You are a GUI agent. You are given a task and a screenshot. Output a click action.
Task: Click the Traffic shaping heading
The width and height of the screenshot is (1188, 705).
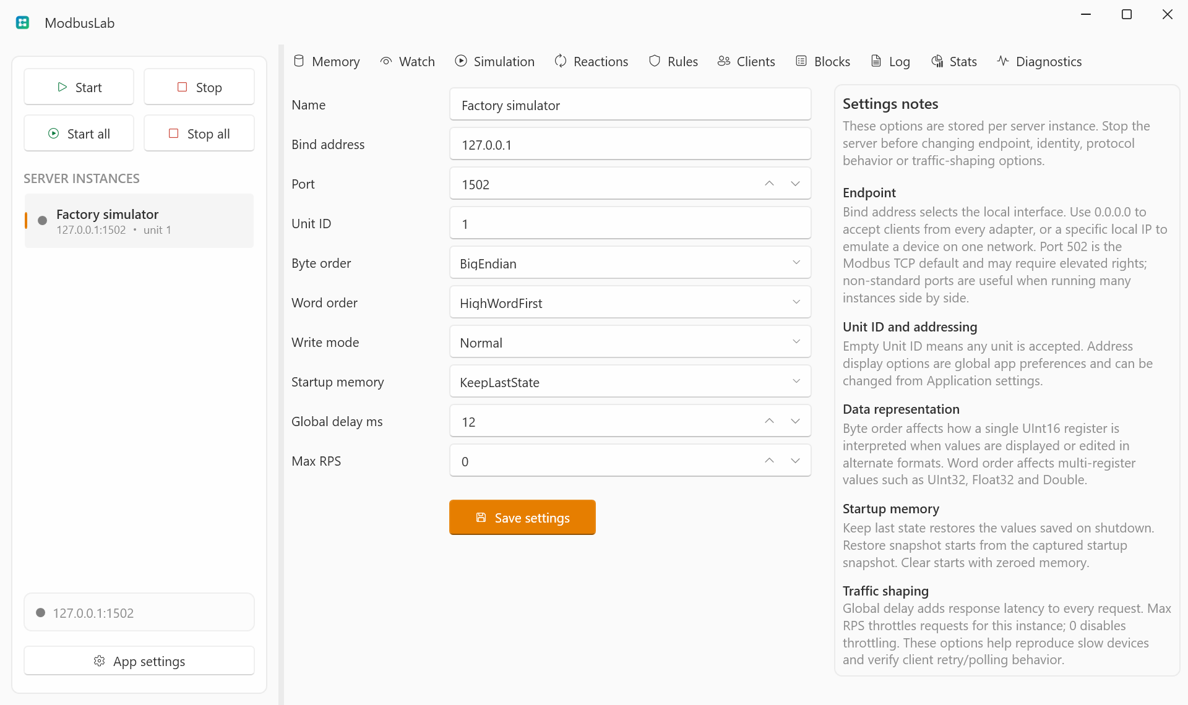tap(885, 591)
